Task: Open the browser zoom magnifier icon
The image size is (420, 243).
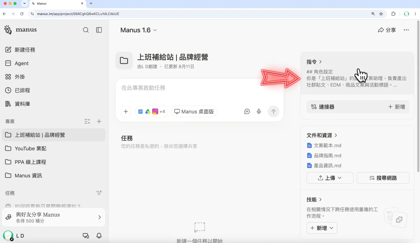Action: (373, 14)
